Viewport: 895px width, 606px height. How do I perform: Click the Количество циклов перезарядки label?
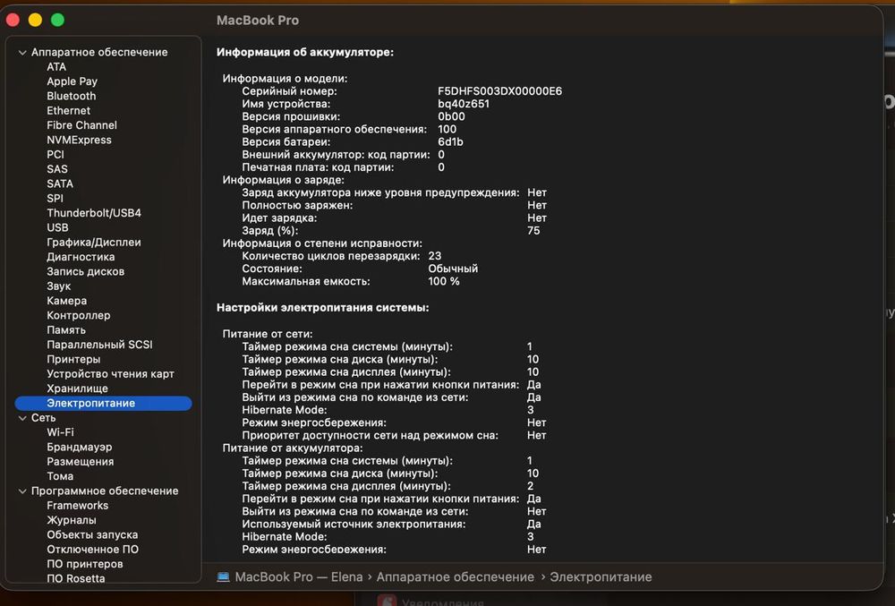point(330,256)
